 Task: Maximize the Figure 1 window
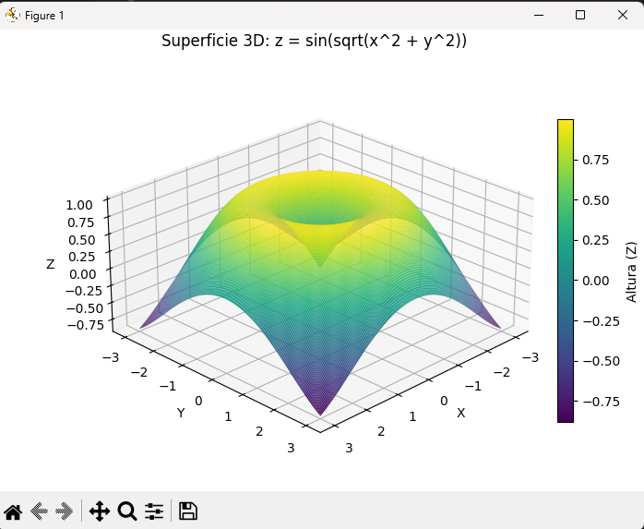click(579, 15)
